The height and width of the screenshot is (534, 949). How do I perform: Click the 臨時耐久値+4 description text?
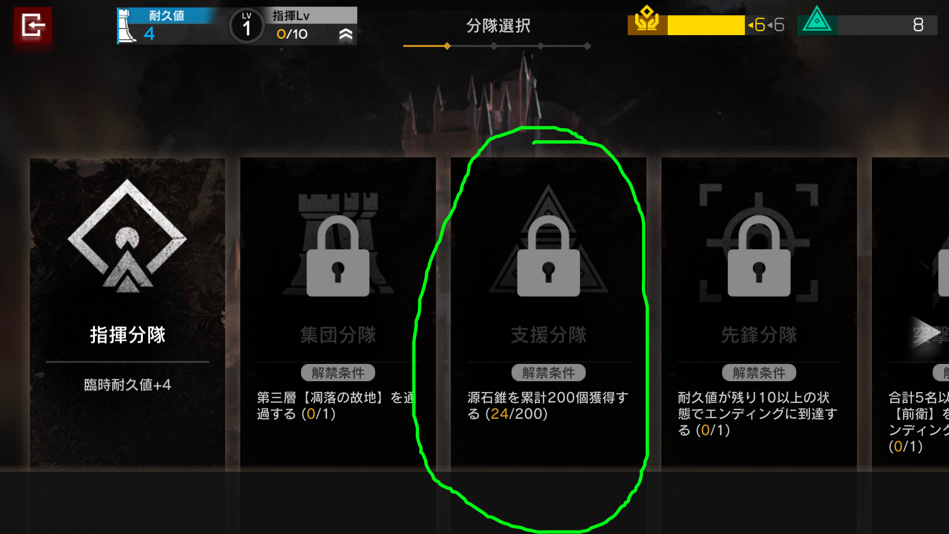[128, 385]
